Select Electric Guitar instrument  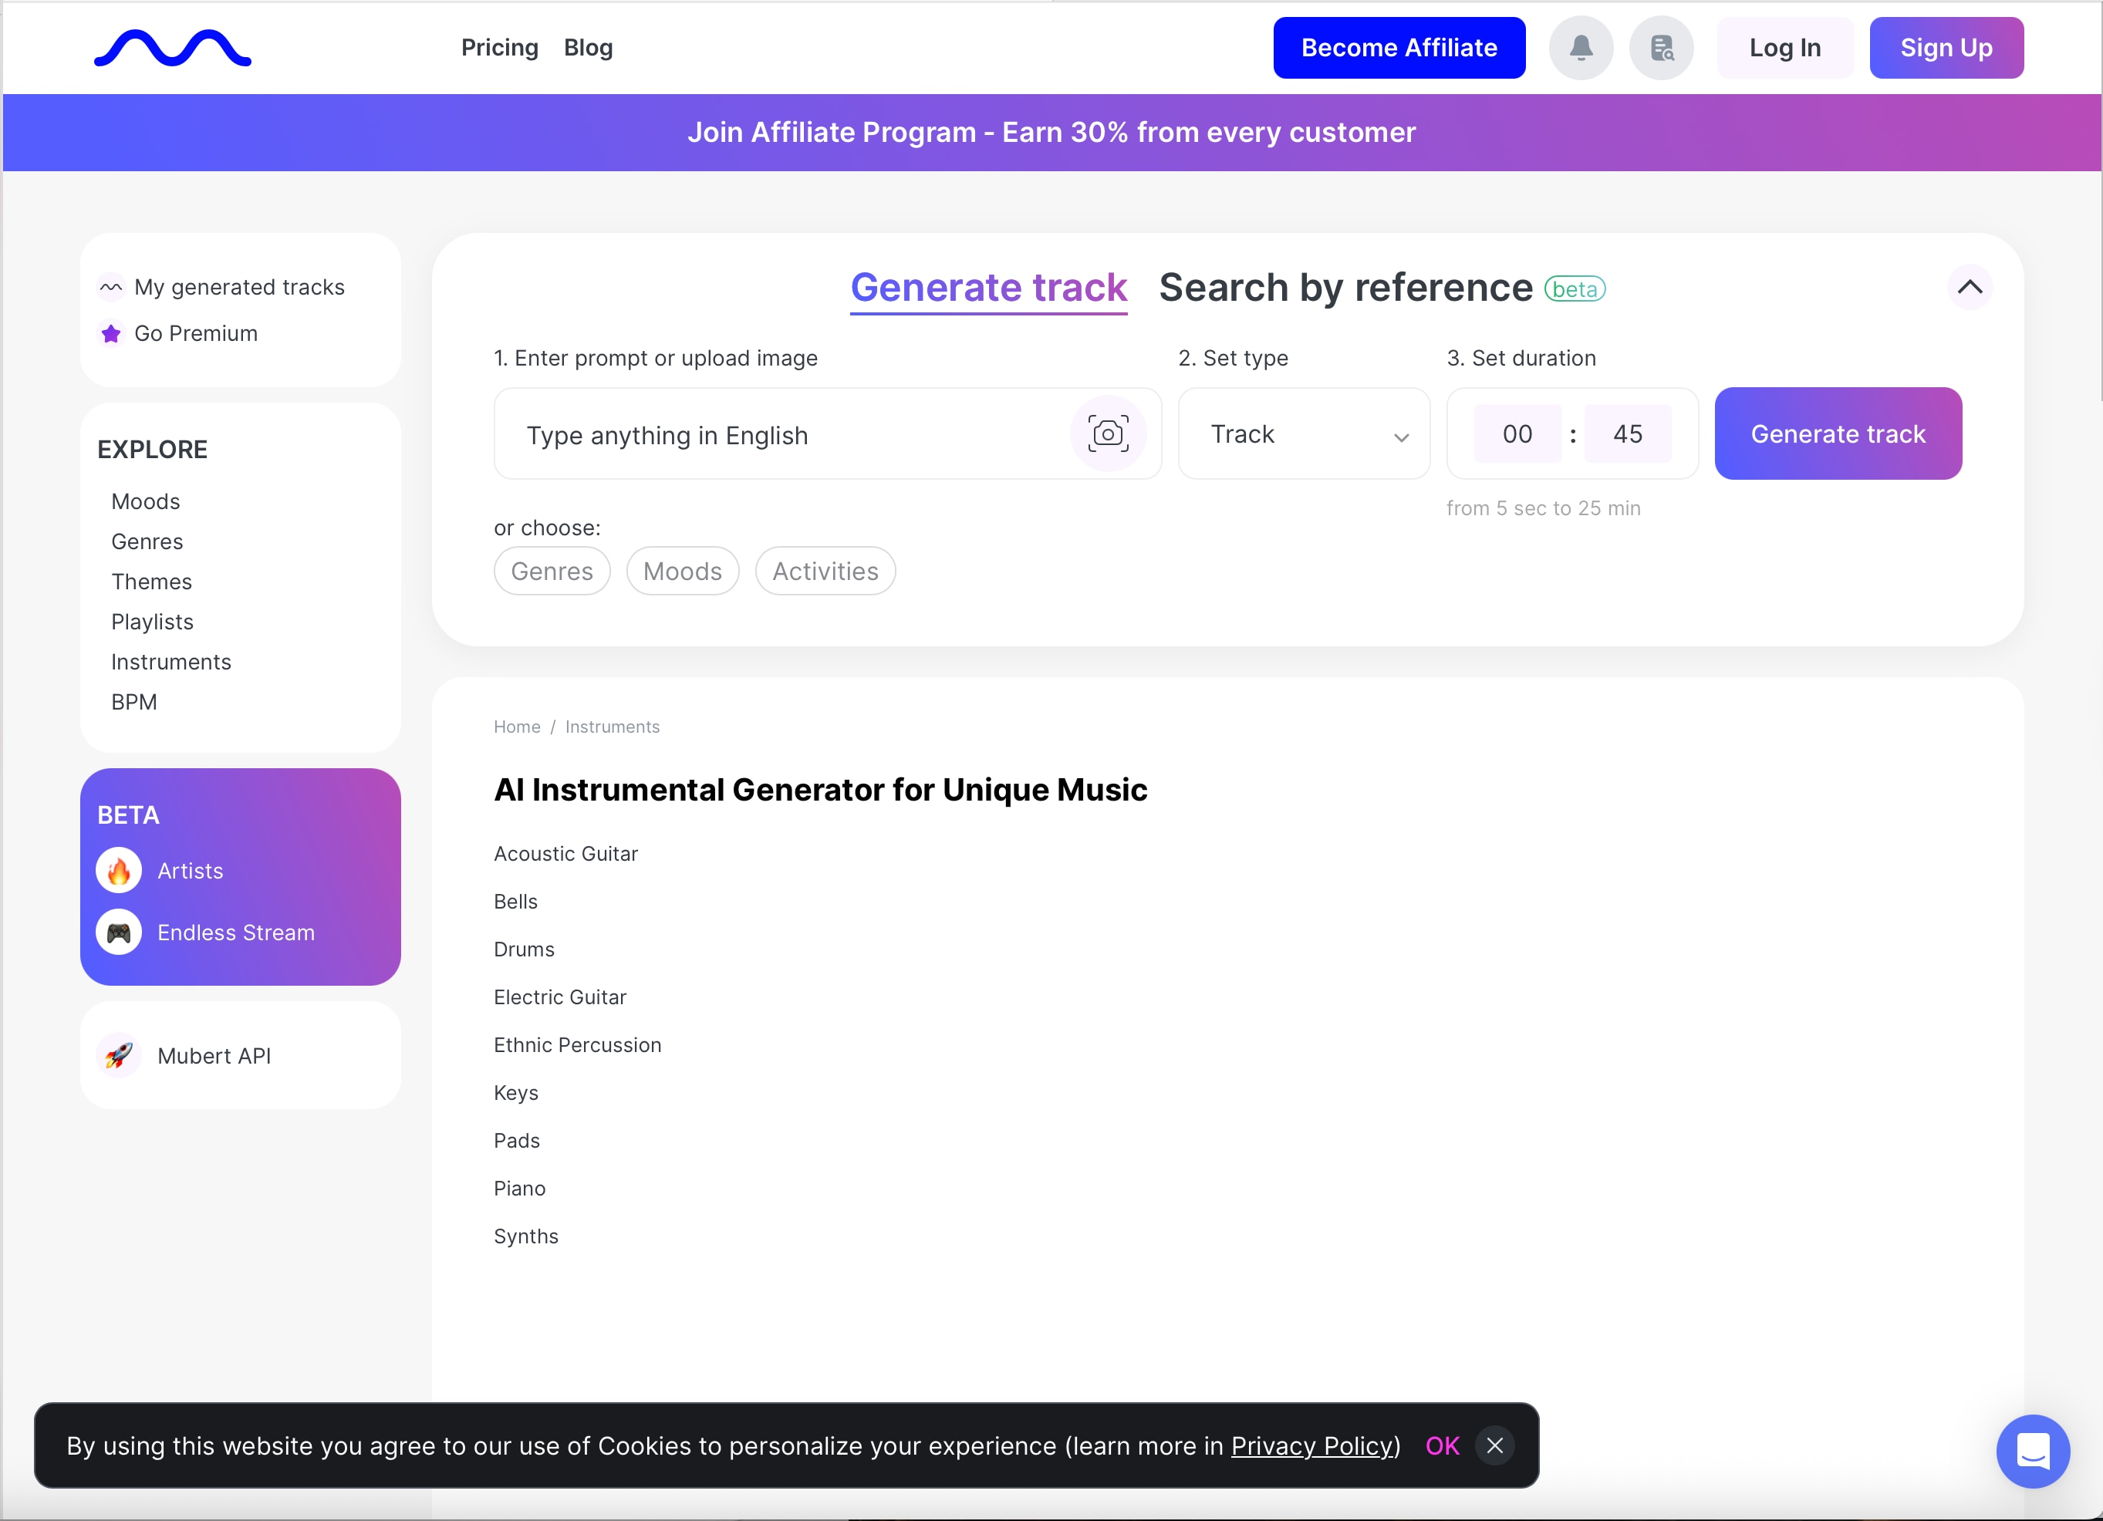pos(560,997)
